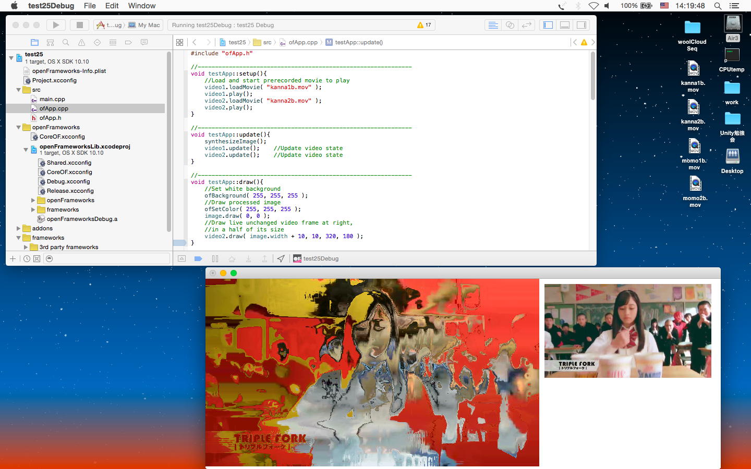
Task: Select kanna1b.mov file on desktop
Action: point(693,77)
